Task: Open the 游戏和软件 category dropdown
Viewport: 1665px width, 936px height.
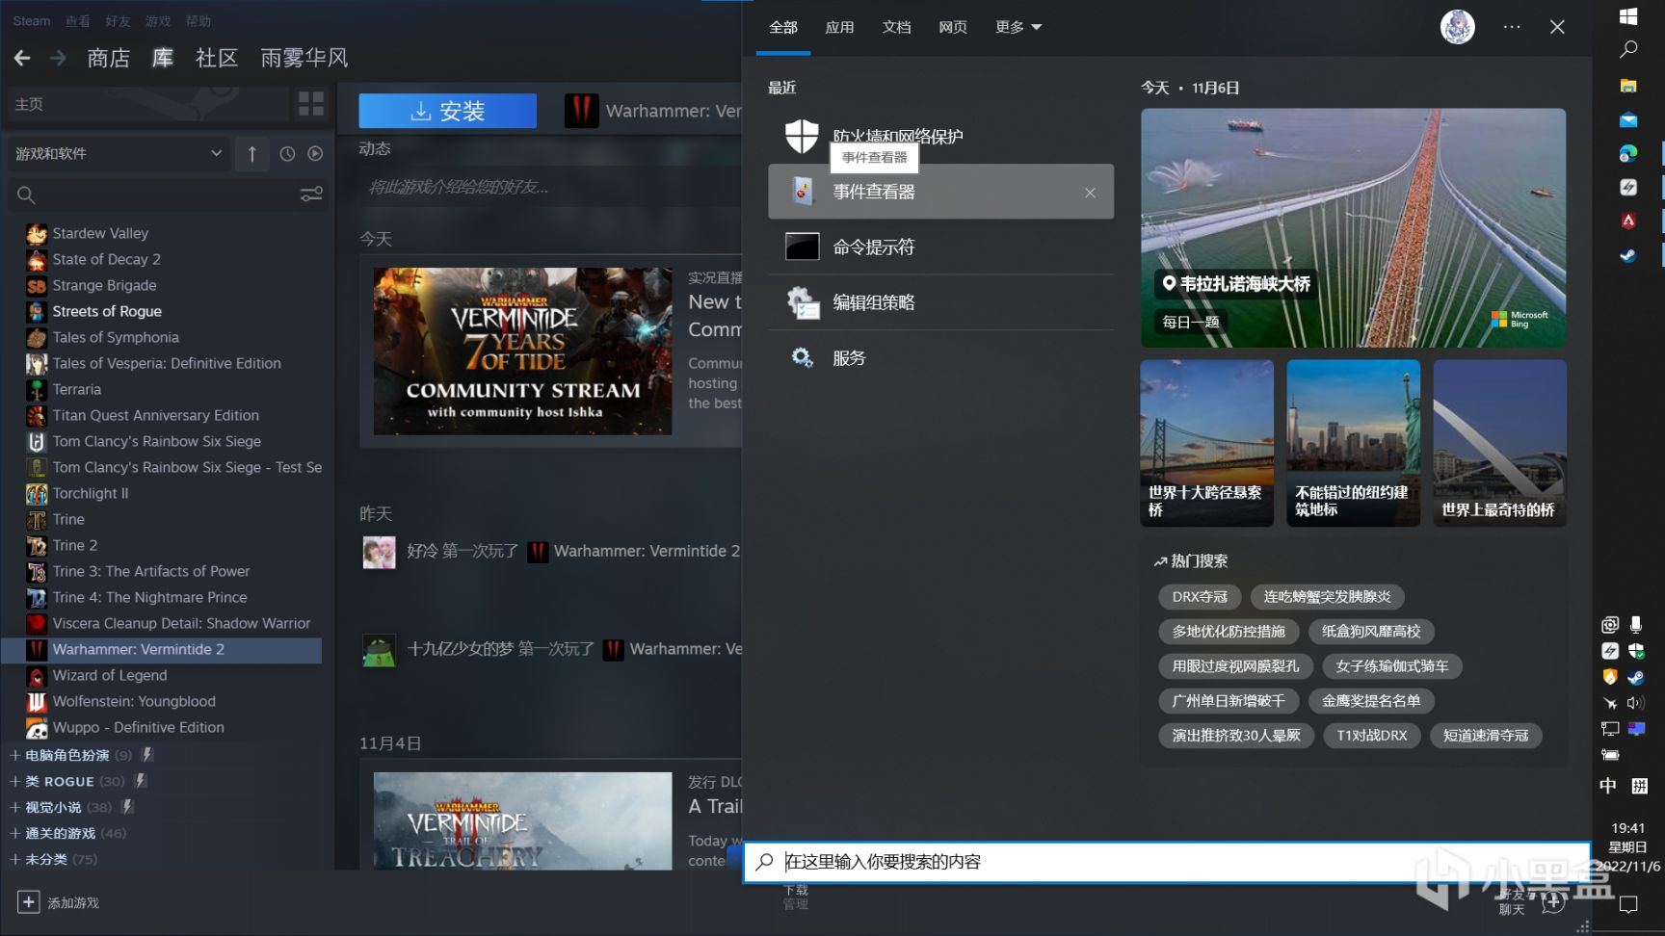Action: (x=119, y=154)
